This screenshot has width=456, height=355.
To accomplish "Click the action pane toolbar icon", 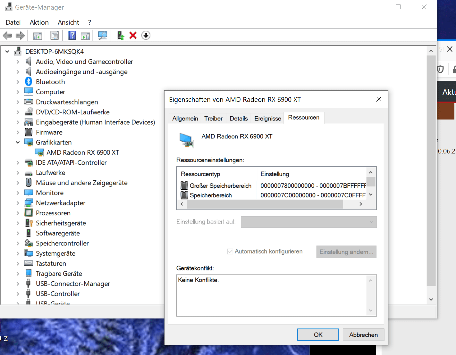I will click(x=85, y=36).
